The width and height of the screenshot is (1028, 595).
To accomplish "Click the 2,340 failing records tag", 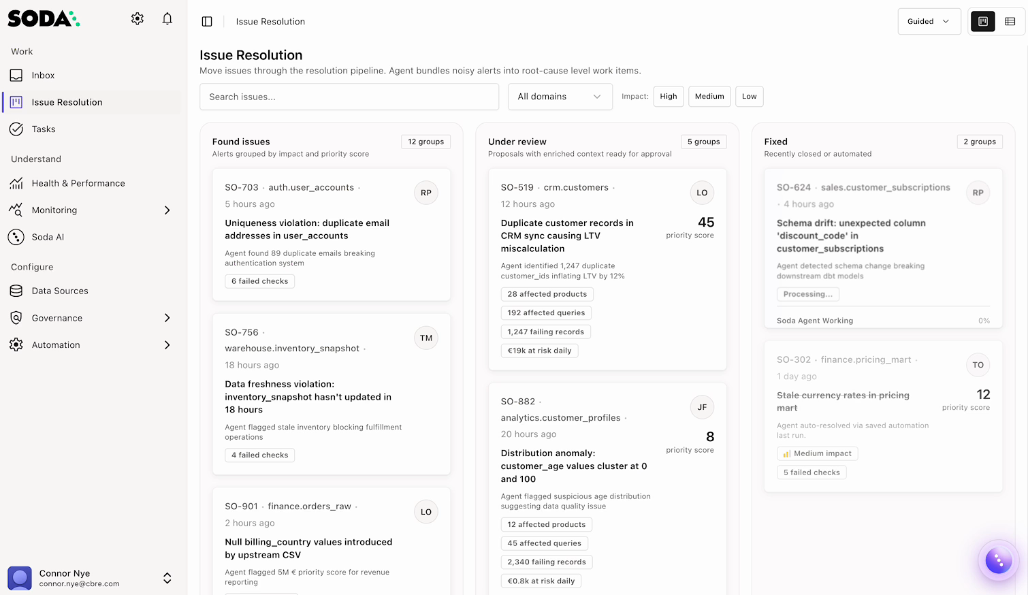I will point(547,562).
